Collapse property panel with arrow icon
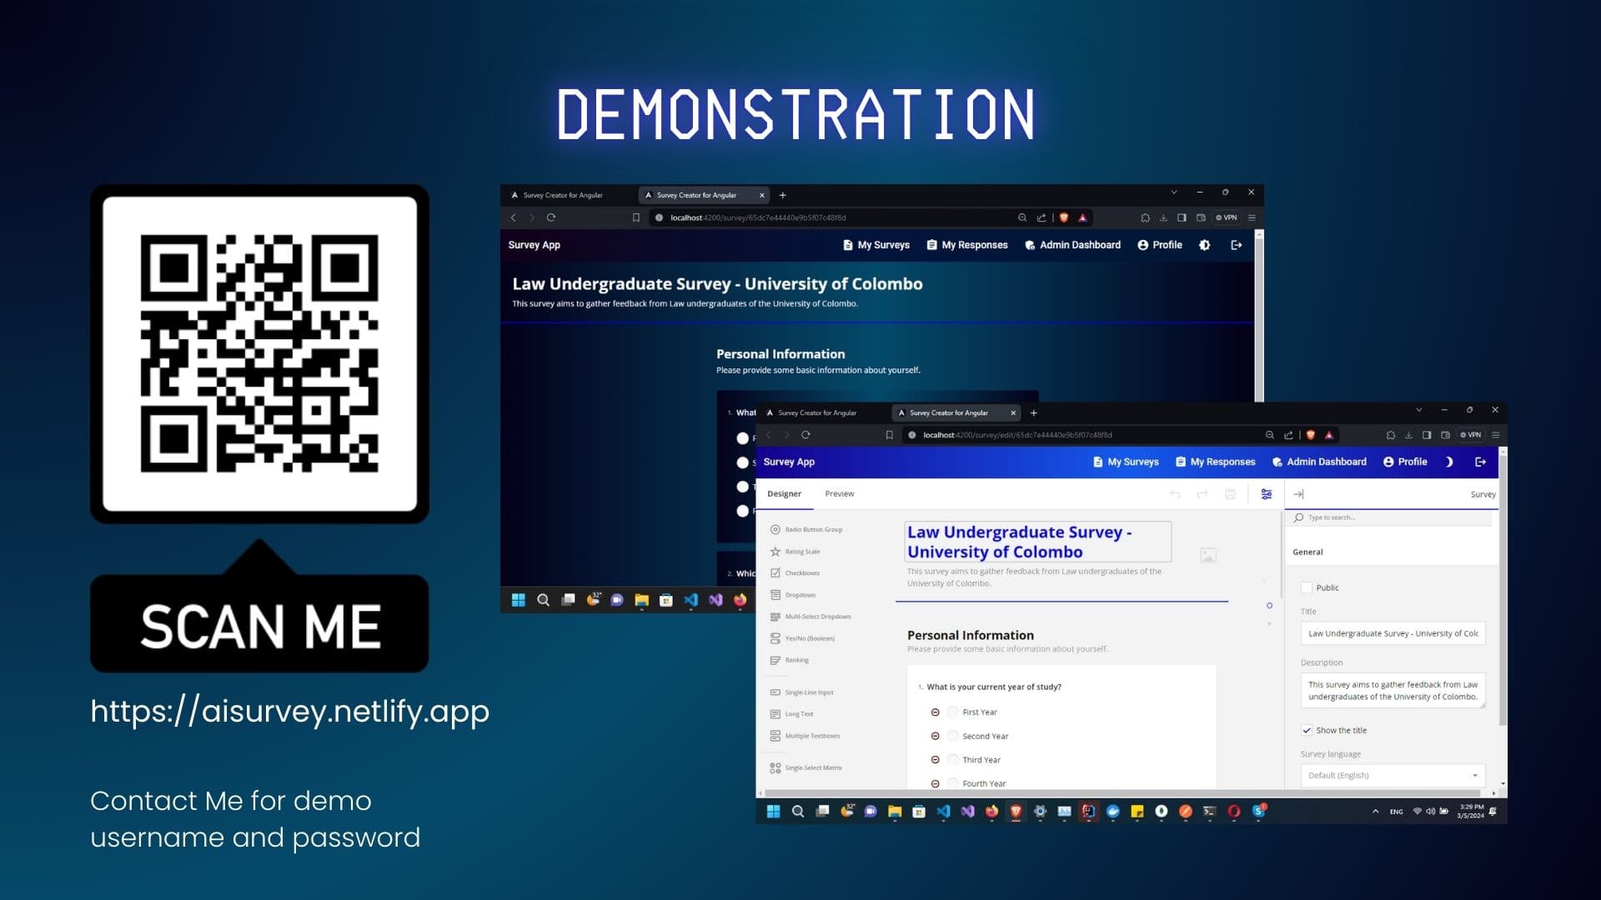 1298,494
